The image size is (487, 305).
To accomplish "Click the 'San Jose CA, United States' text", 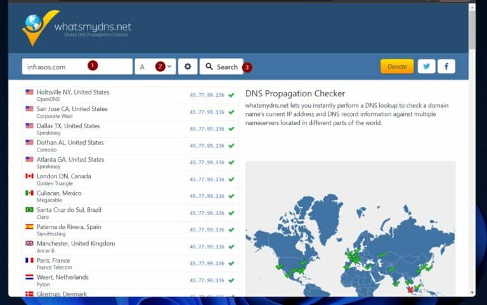I will click(72, 109).
